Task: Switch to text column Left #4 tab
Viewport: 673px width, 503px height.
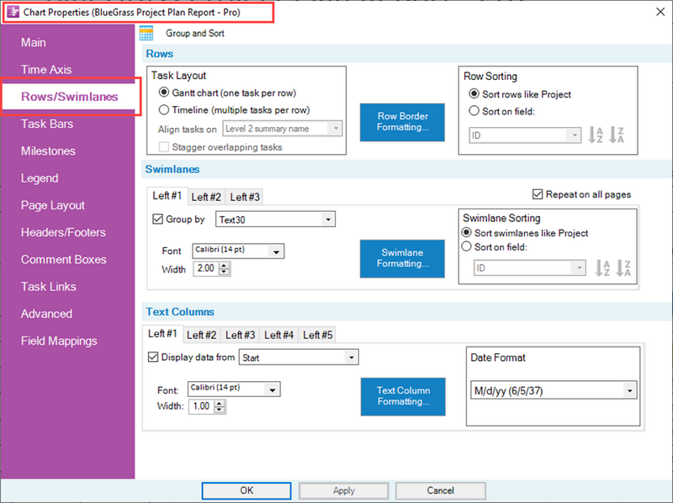Action: (278, 335)
